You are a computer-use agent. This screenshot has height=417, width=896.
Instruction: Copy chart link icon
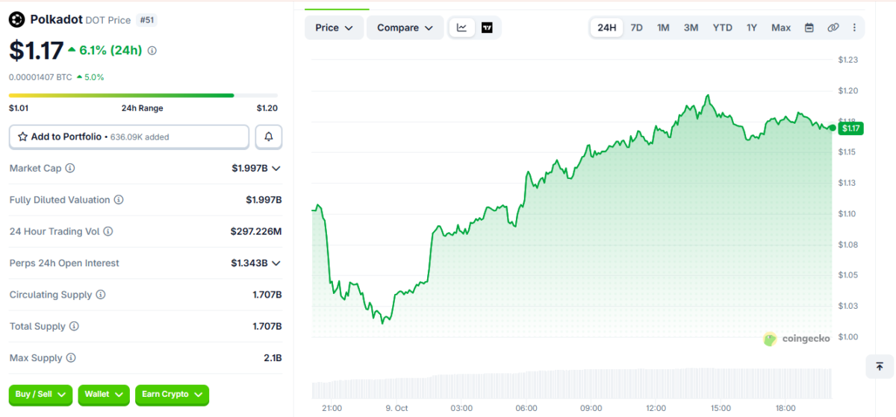click(x=833, y=28)
